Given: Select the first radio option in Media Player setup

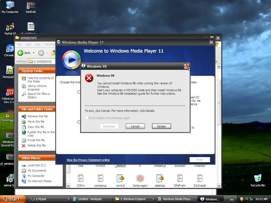Looking at the screenshot, I should [79, 92].
